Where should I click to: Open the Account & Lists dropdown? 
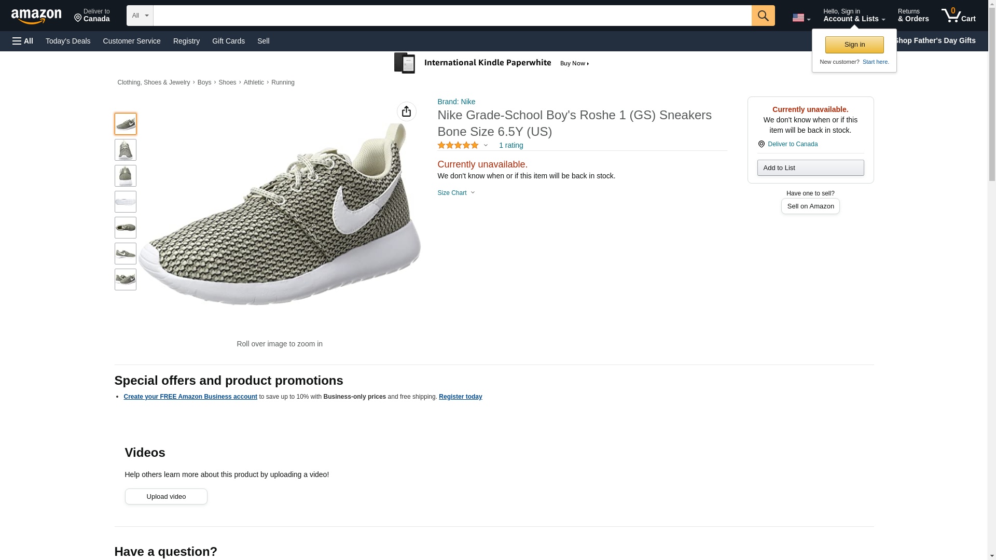(854, 16)
